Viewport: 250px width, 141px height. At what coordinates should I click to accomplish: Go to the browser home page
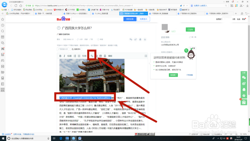21,6
